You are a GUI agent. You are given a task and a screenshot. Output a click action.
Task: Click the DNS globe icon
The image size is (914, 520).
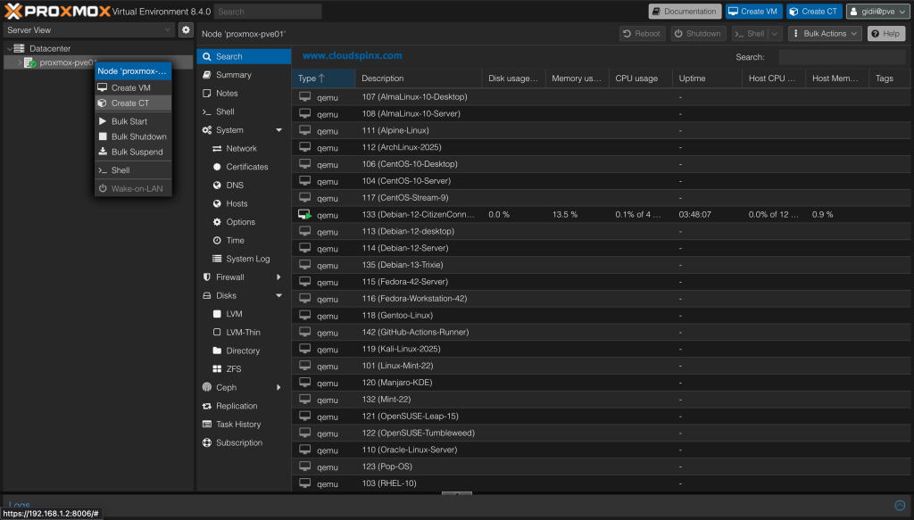217,186
